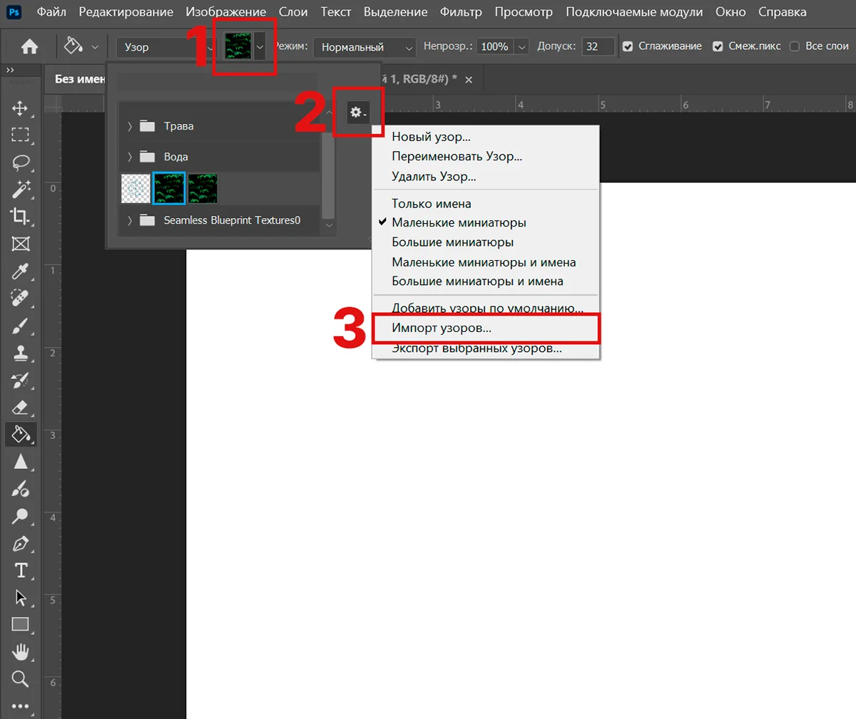Select the Spot Healing Brush tool

(x=21, y=298)
